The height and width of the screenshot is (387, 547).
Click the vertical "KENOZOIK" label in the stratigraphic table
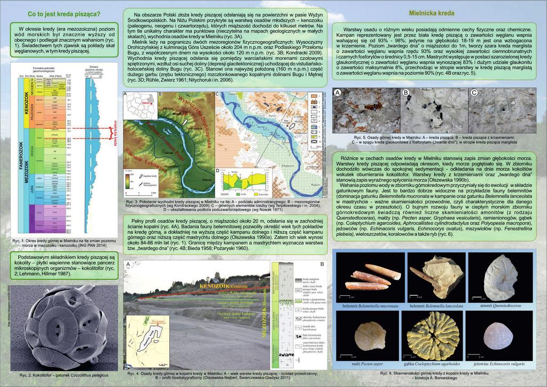point(27,103)
